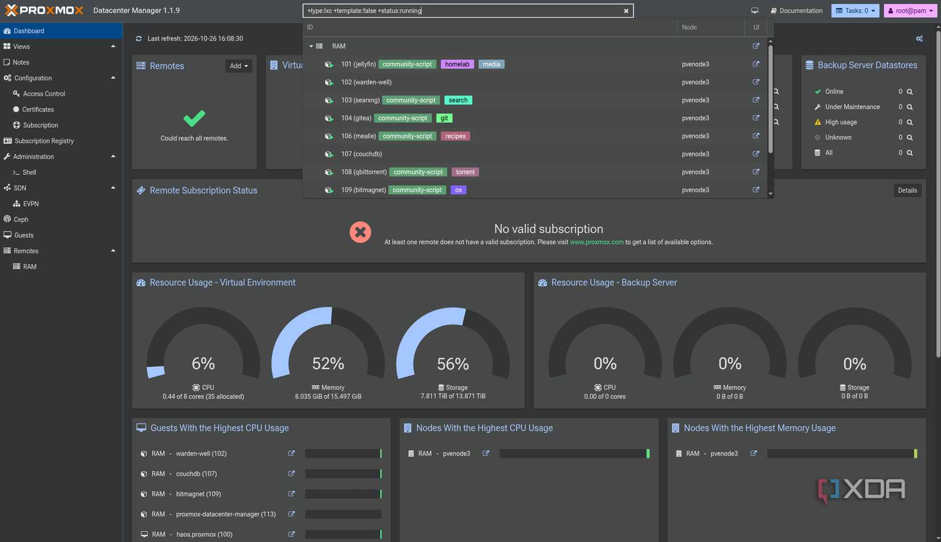Click the Details button for subscription status

coord(907,191)
